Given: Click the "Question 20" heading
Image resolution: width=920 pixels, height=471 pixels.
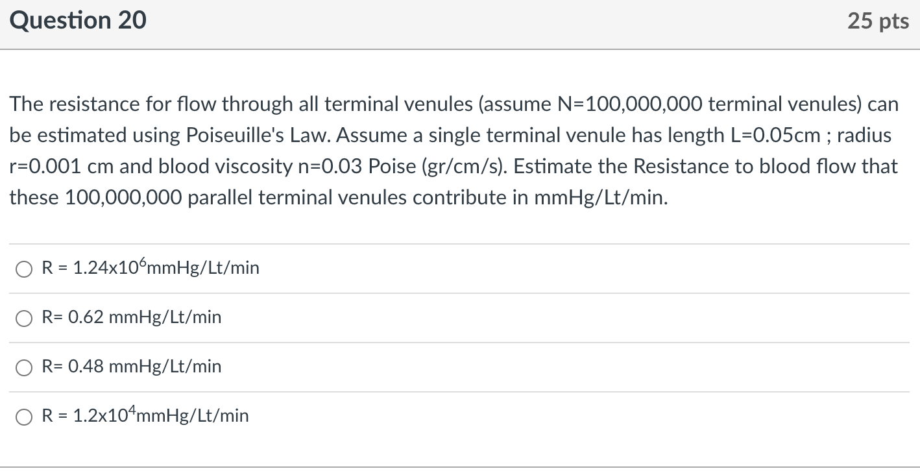Looking at the screenshot, I should [x=79, y=21].
